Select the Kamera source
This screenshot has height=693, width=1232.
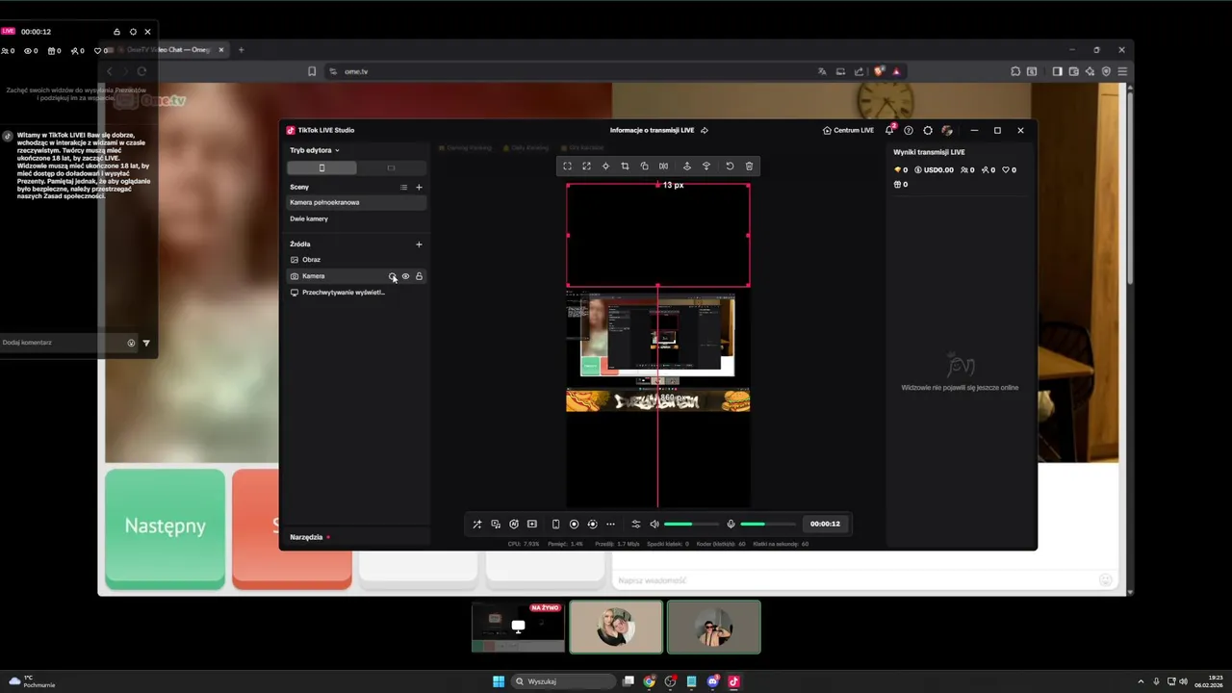pos(356,276)
